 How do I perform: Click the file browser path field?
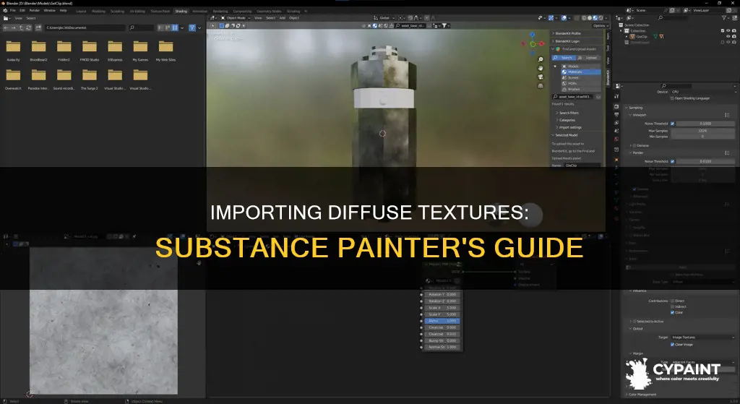(x=85, y=28)
